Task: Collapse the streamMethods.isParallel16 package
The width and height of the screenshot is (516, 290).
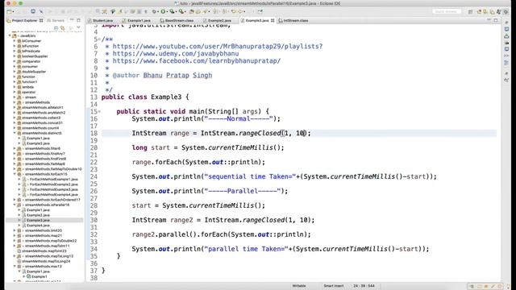Action: point(15,205)
